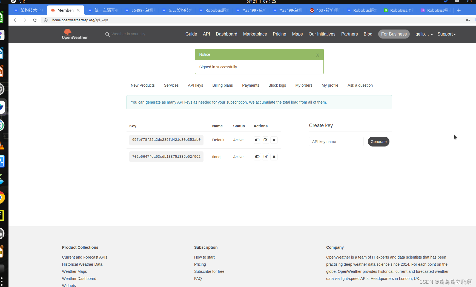Switch to the 架构技术全方 browser tab

pyautogui.click(x=29, y=10)
